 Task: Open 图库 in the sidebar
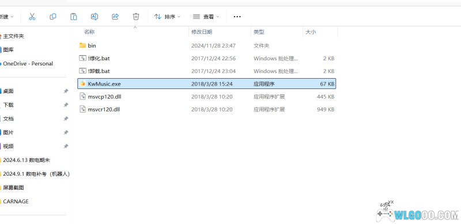click(x=8, y=50)
